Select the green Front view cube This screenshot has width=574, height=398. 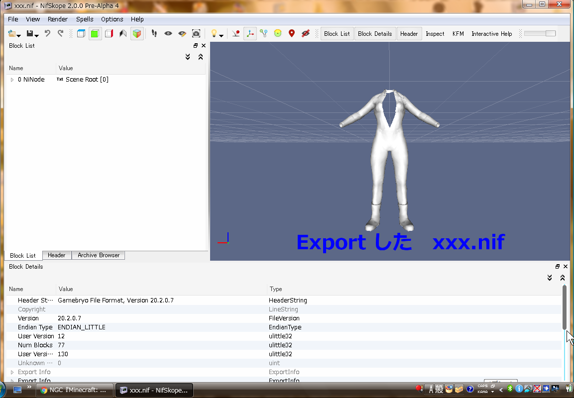click(x=95, y=34)
